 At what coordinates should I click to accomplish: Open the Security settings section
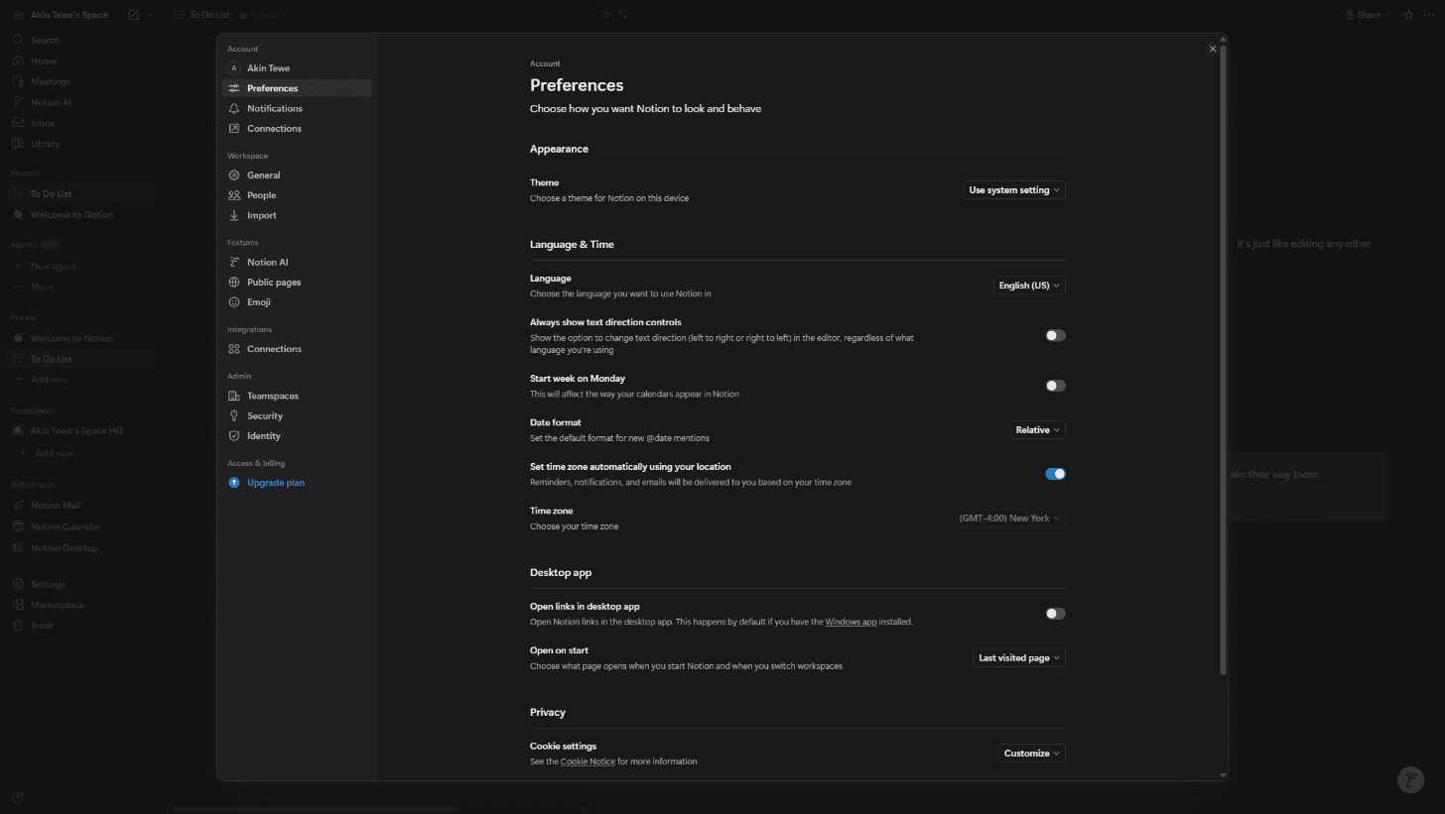(266, 415)
